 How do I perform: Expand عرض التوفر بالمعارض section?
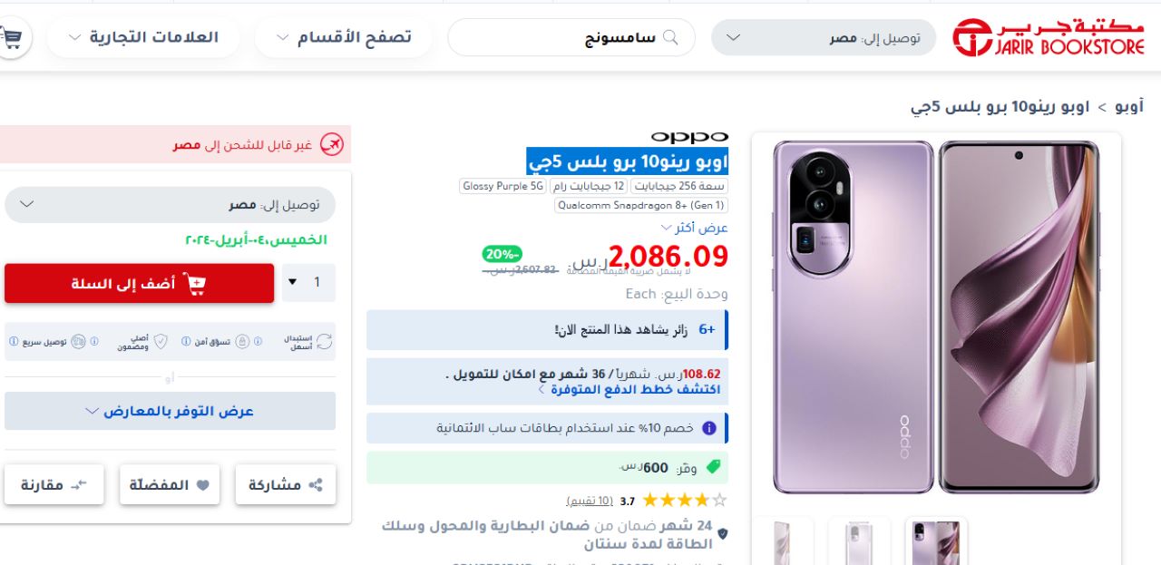(x=170, y=411)
